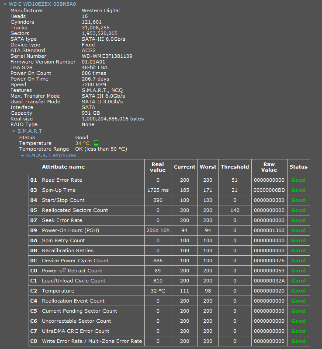Select the 206.7 days power on time
Screen dimensions: 322x349
point(96,79)
